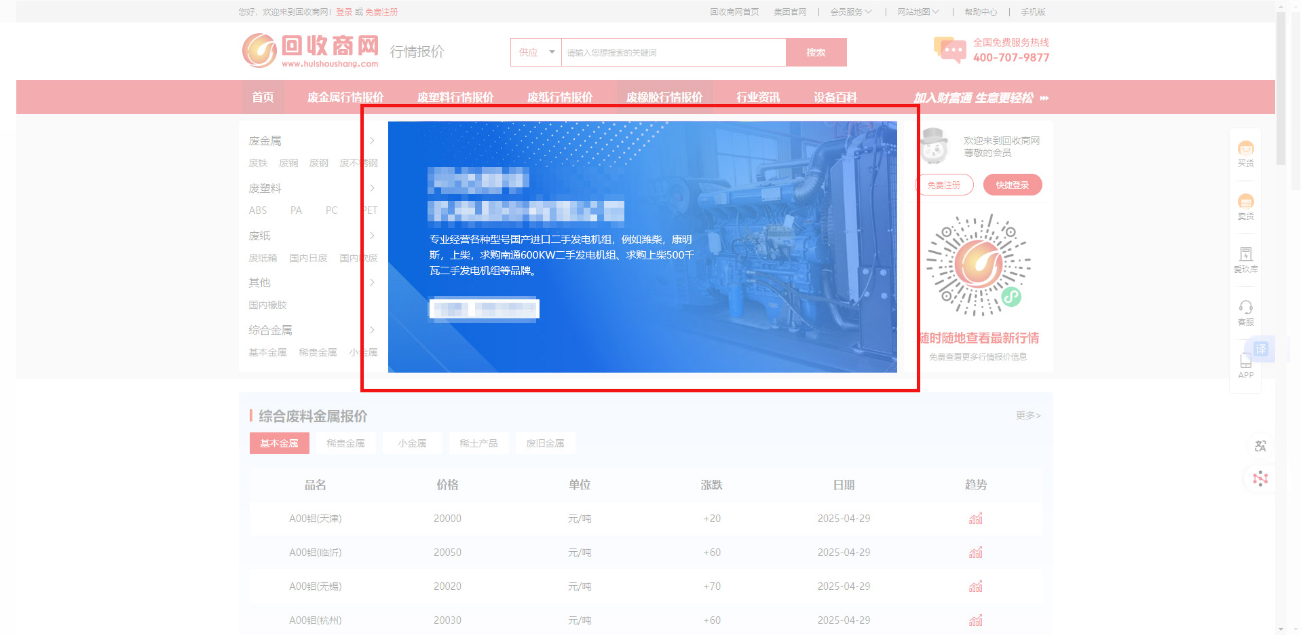
Task: Click the 回收商网 logo
Action: coord(310,51)
